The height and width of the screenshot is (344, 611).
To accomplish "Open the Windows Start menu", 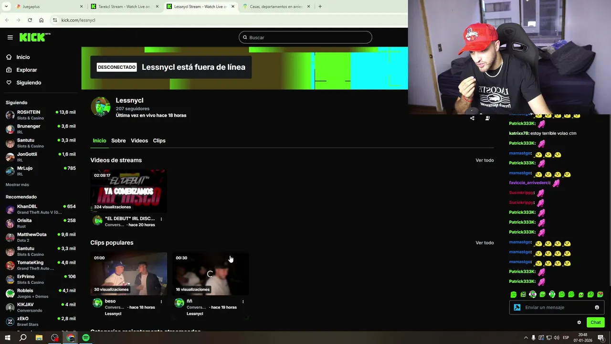I will 7,338.
